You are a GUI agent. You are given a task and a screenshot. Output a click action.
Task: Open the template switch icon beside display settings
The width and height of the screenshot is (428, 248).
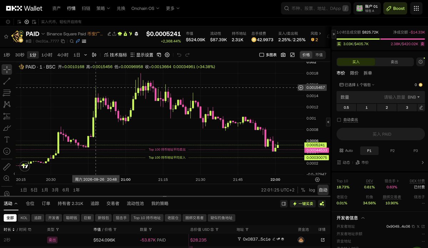coord(159,55)
